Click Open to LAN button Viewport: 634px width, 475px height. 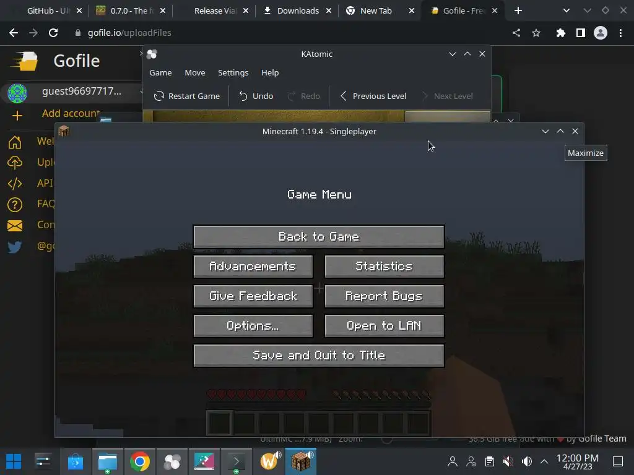[384, 326]
